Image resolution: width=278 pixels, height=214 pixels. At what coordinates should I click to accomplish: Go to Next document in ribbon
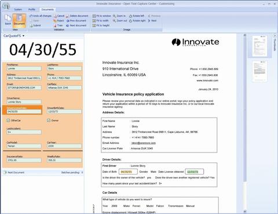76,26
